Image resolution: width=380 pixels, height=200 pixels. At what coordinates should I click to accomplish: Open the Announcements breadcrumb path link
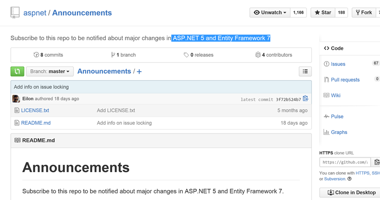coord(104,71)
